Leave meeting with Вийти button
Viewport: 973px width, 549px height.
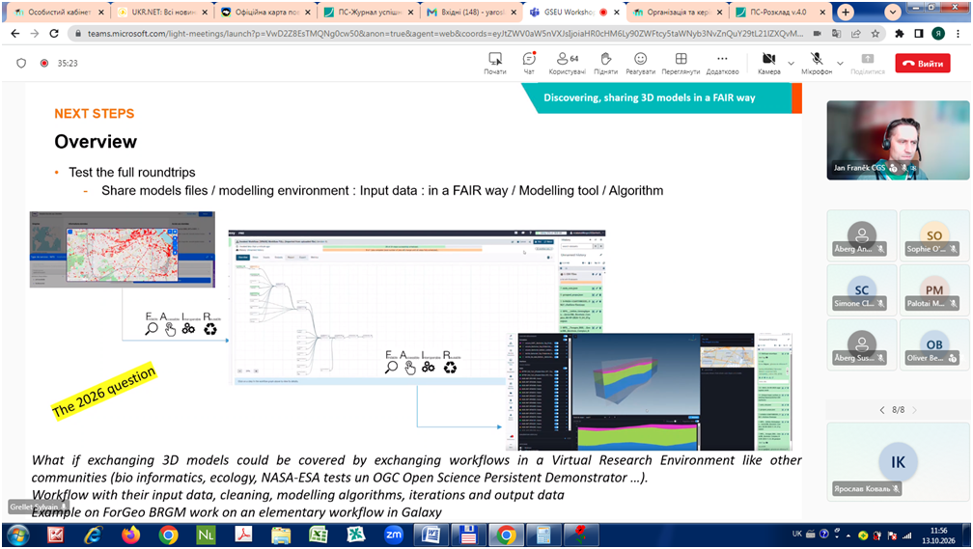(x=923, y=64)
